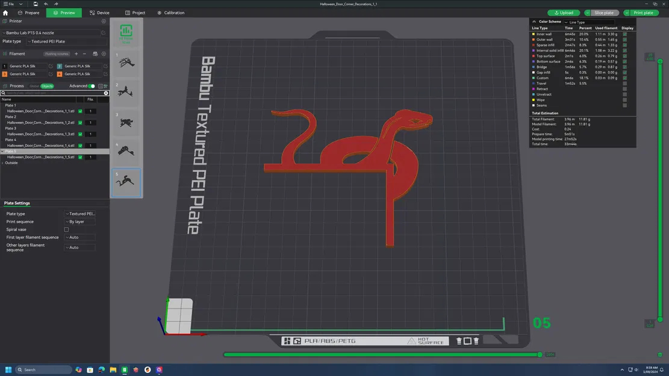Viewport: 669px width, 376px height.
Task: Open Microsoft Edge from the taskbar
Action: pyautogui.click(x=102, y=369)
